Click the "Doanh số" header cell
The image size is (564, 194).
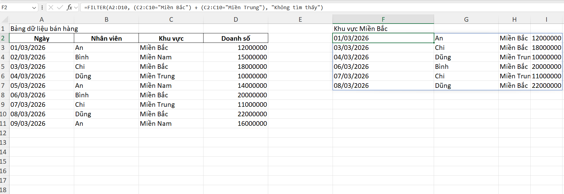tap(236, 38)
